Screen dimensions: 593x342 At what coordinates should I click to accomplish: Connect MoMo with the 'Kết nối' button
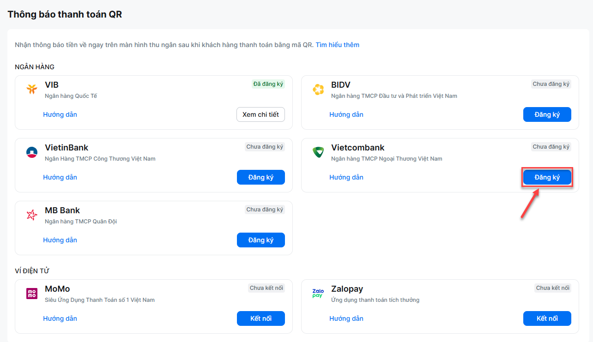(x=261, y=318)
